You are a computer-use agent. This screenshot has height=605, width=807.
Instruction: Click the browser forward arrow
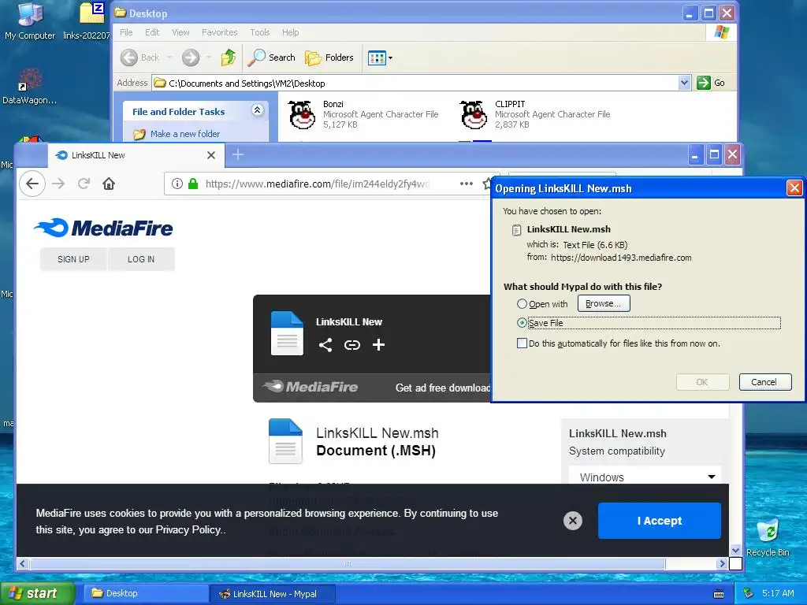tap(58, 184)
